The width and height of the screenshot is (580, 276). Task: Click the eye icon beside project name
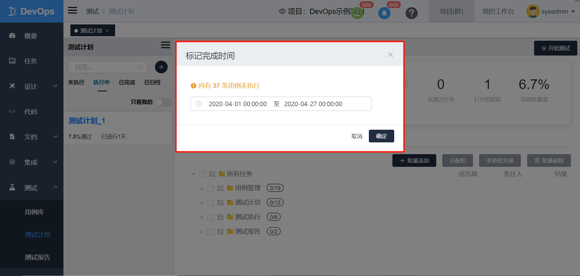pyautogui.click(x=282, y=11)
